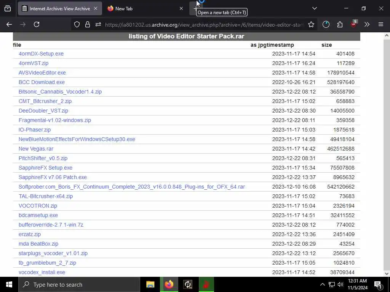Screen dimensions: 390x292
Task: Click page scrollbar up arrow
Action: tap(387, 35)
